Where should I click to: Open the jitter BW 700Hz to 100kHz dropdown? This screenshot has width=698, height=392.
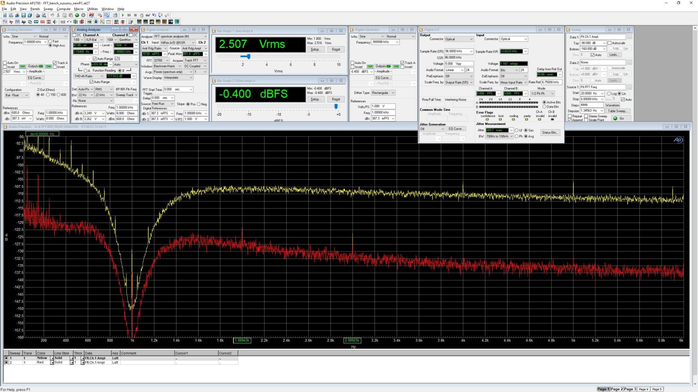tap(500, 136)
